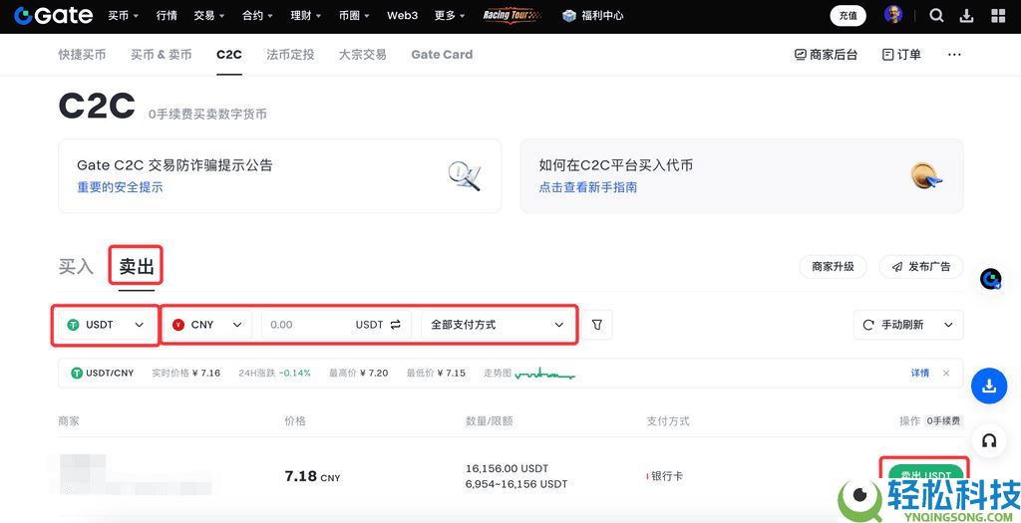Close the USDT/CNY price bar

tap(946, 373)
